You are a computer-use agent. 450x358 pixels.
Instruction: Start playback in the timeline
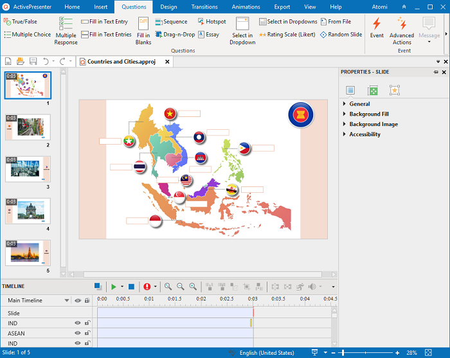(114, 287)
